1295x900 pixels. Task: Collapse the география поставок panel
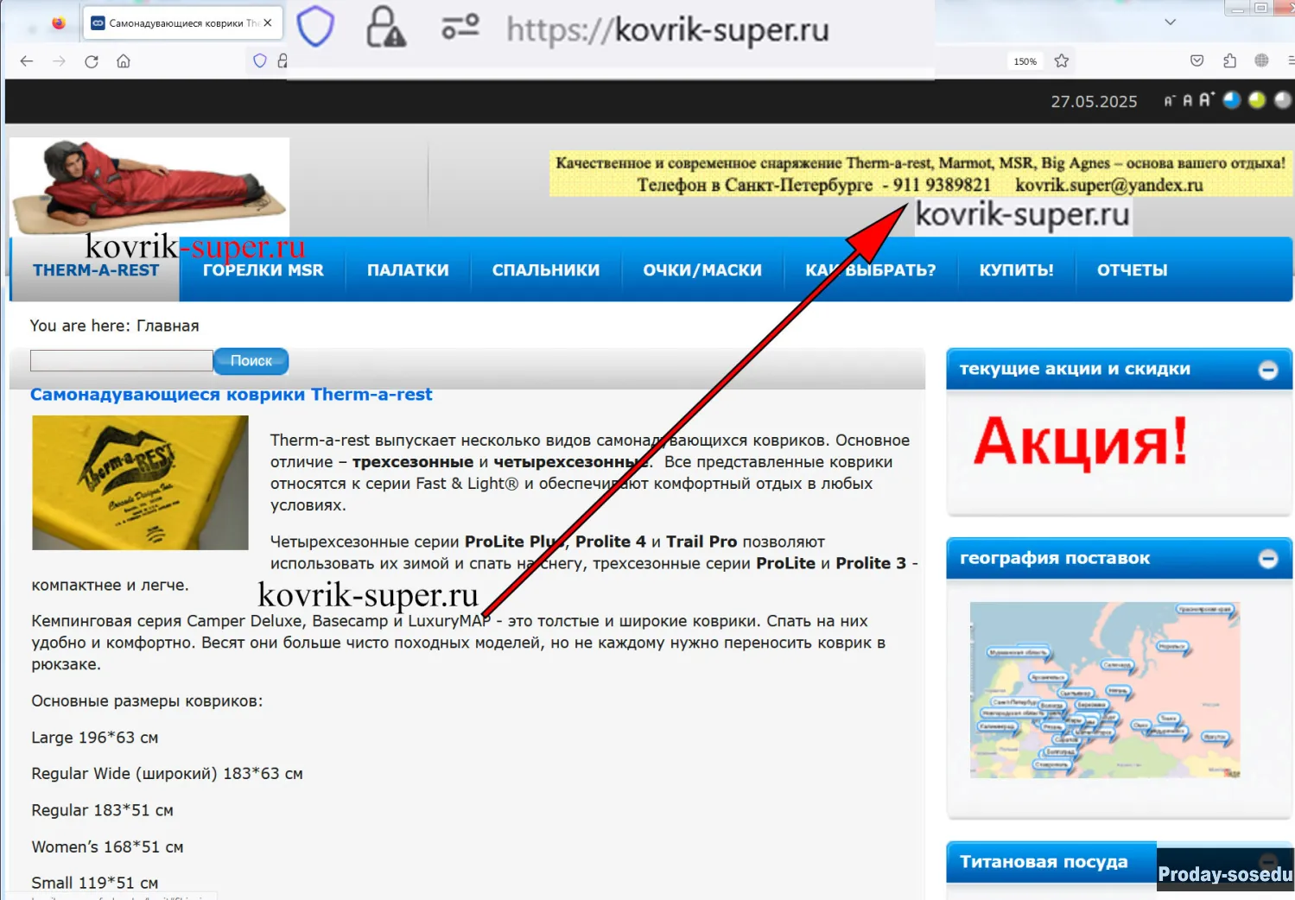coord(1267,559)
